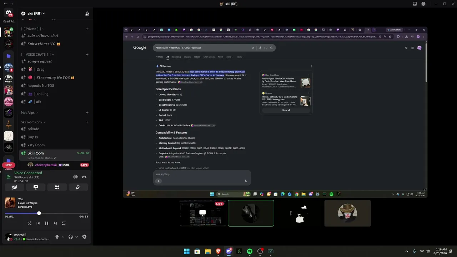457x257 pixels.
Task: Open the soundboard button
Action: 78,187
